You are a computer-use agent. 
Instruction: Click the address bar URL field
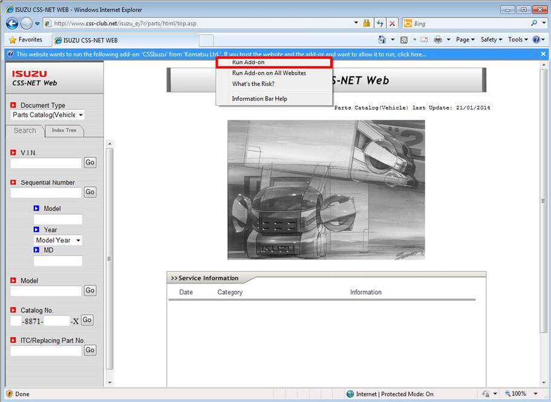point(200,24)
